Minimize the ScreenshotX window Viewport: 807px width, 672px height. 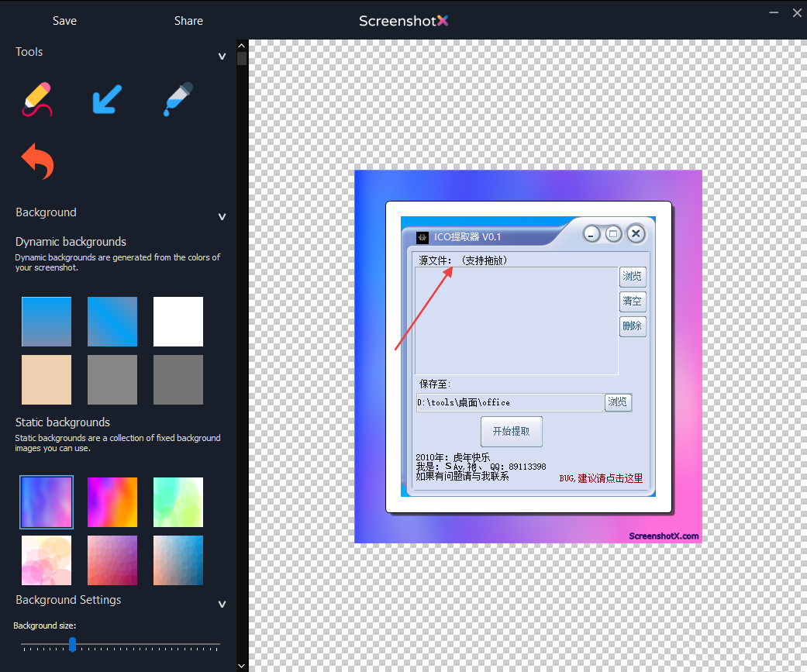773,12
